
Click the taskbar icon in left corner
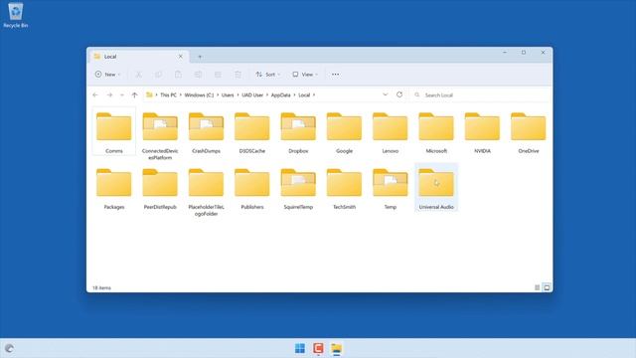pos(9,348)
